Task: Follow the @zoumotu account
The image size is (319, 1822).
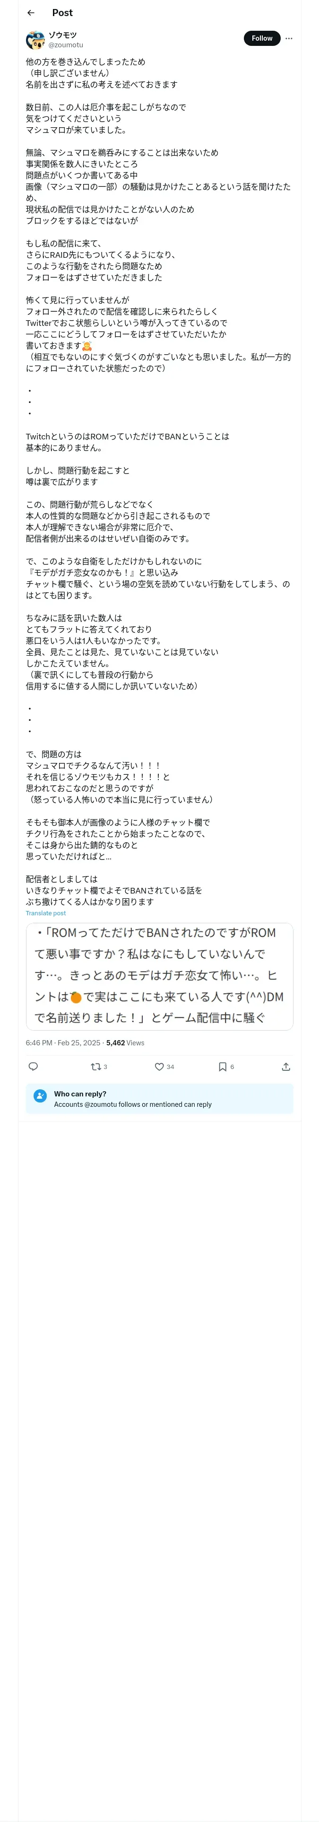Action: tap(262, 38)
